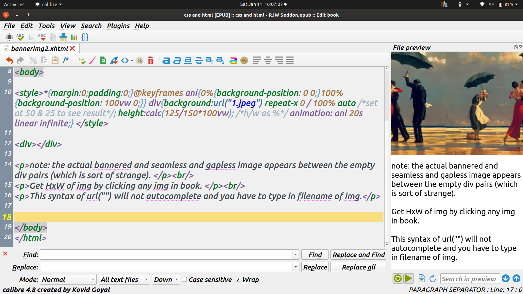Enable the Case sensitive checkbox
The height and width of the screenshot is (294, 523).
[x=184, y=280]
